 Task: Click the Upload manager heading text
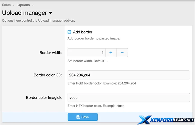(24, 13)
